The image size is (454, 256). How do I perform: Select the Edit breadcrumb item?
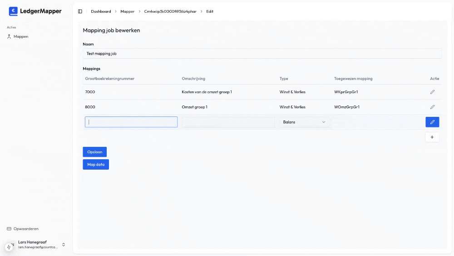210,11
